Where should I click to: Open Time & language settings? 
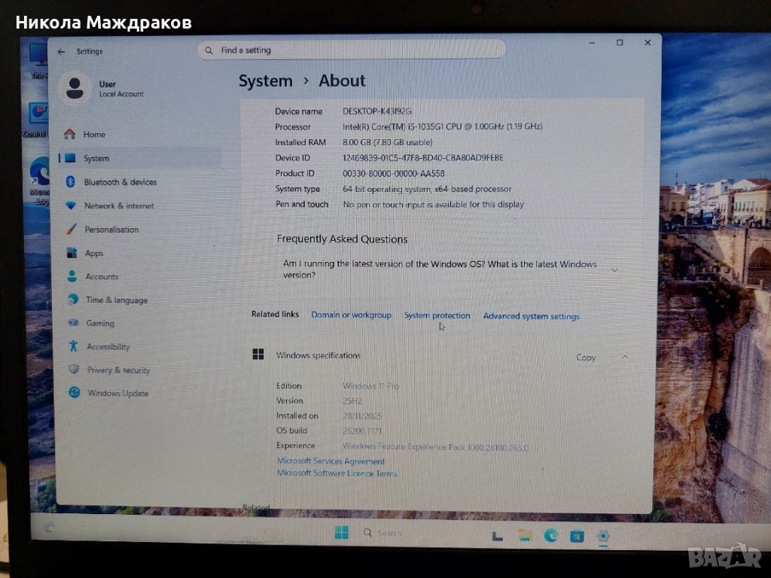[116, 300]
